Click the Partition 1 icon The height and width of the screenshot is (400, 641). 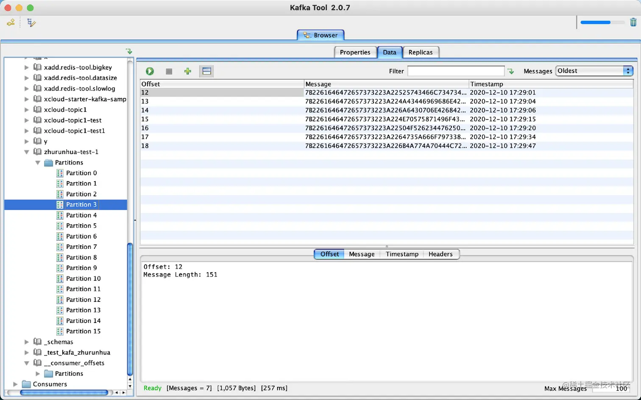pyautogui.click(x=60, y=183)
